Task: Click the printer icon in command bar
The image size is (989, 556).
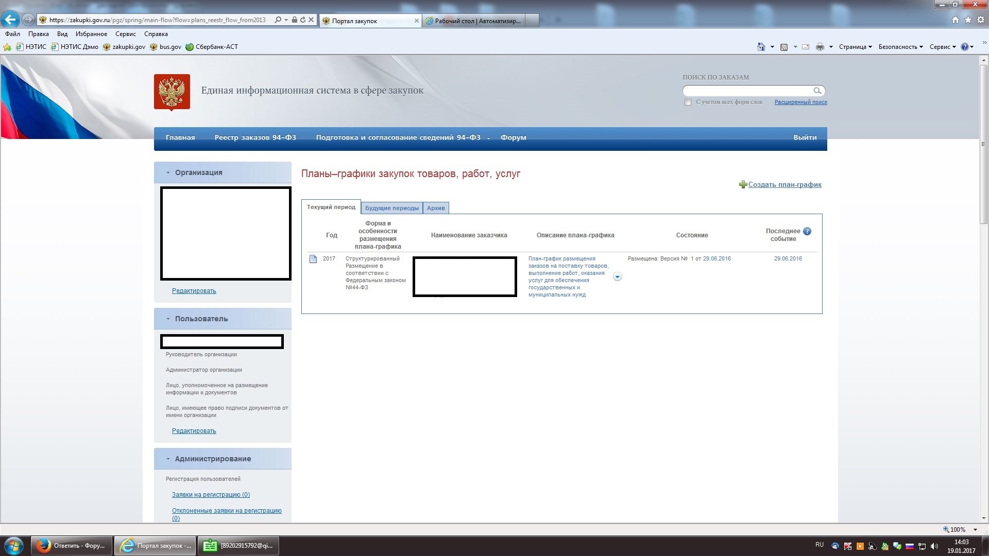Action: [820, 47]
